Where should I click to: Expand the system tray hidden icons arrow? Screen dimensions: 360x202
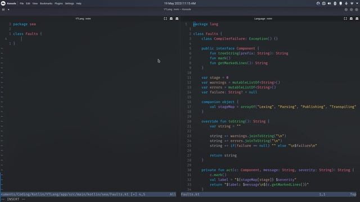pos(357,3)
